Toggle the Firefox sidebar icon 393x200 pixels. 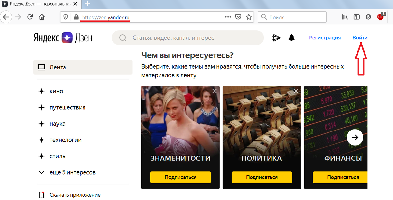point(356,17)
